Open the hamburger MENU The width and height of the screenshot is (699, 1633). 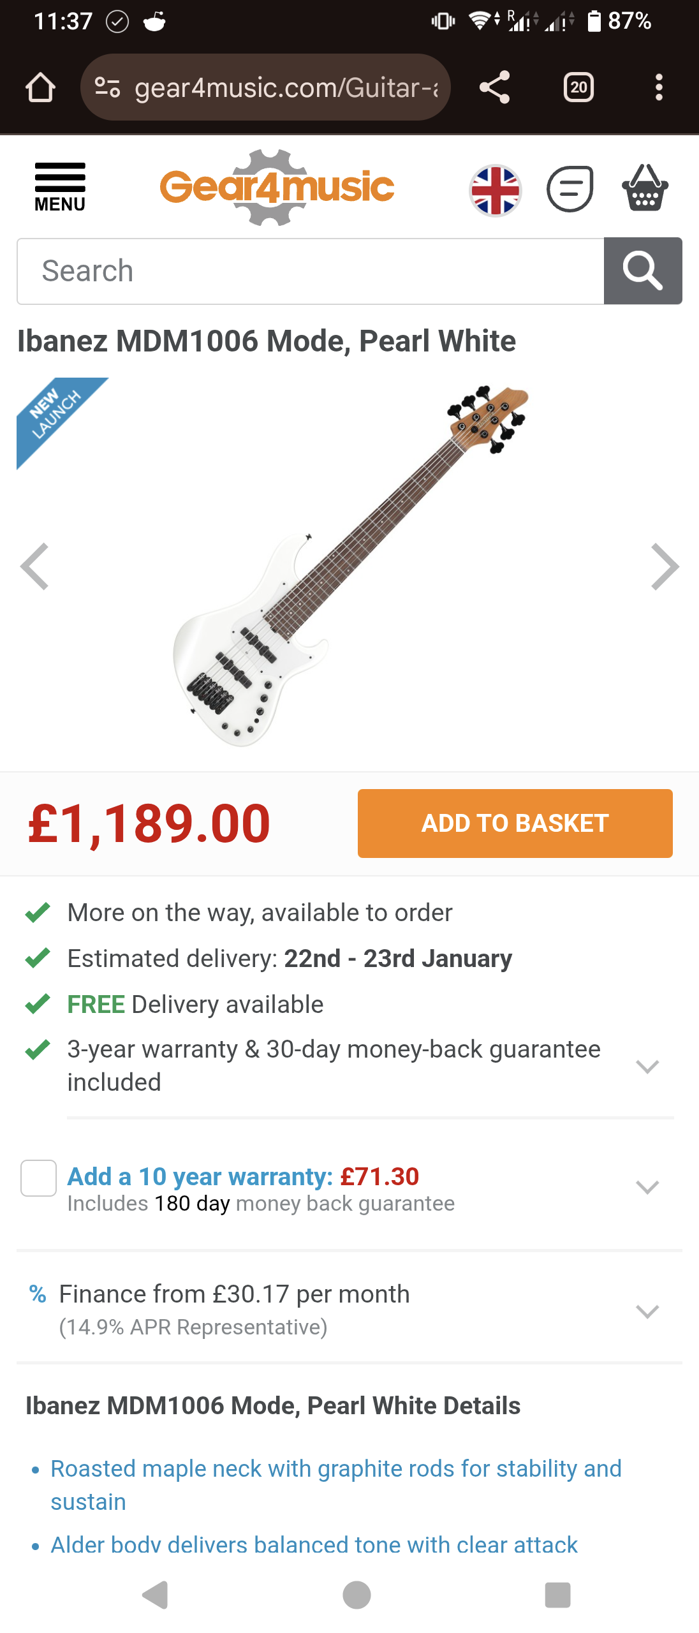[x=60, y=186]
